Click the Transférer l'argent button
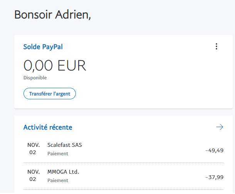The height and width of the screenshot is (194, 235). [x=50, y=94]
